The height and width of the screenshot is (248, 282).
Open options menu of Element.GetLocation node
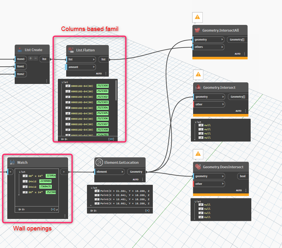[x=143, y=179]
